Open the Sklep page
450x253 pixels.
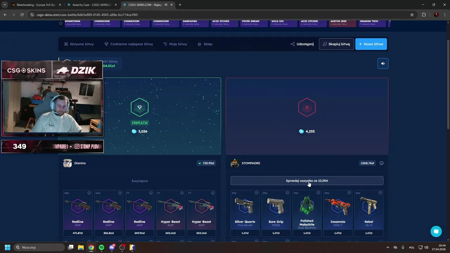[x=205, y=44]
